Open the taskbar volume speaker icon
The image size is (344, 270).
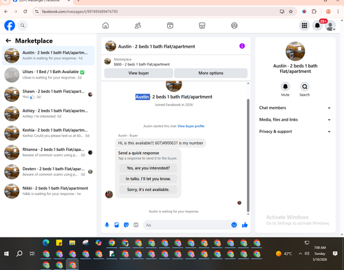(307, 253)
